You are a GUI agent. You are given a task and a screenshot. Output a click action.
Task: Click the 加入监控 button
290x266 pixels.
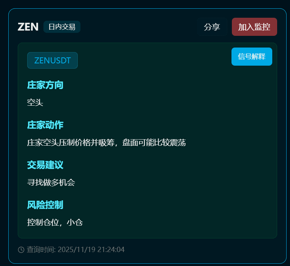(x=254, y=27)
